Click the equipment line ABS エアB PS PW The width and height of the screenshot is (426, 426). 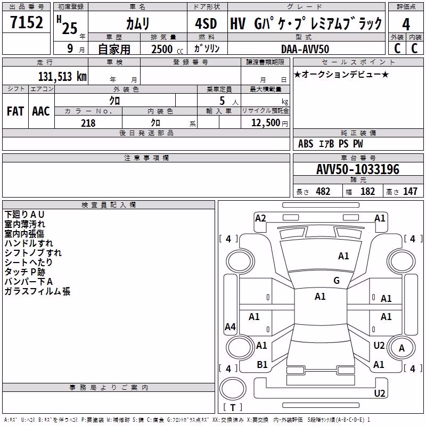pyautogui.click(x=330, y=144)
